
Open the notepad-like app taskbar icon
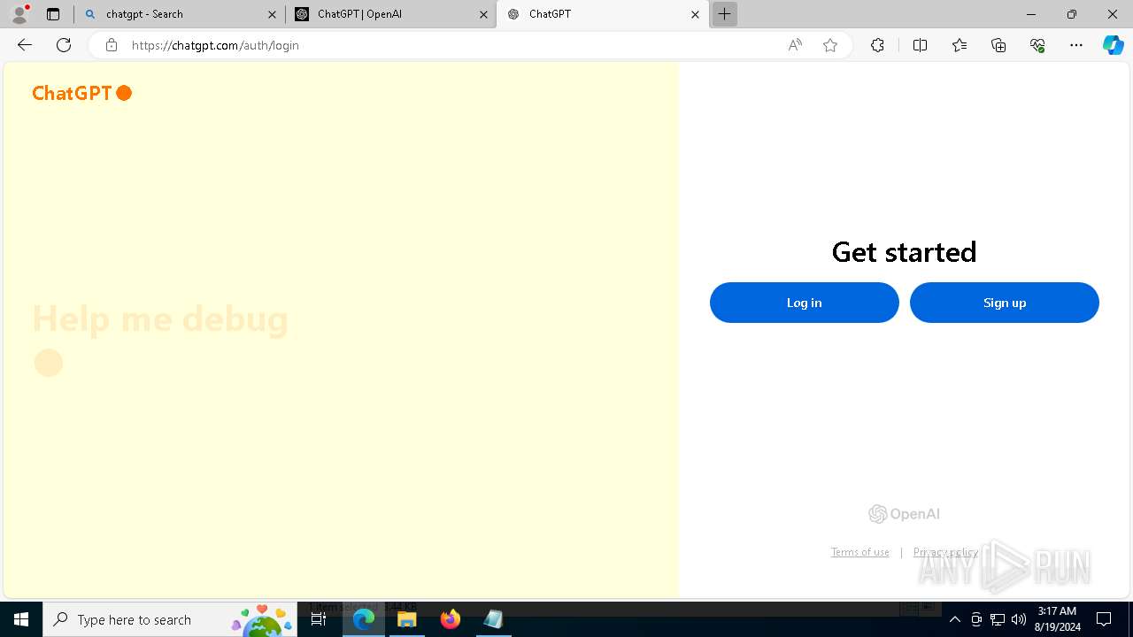pyautogui.click(x=493, y=619)
